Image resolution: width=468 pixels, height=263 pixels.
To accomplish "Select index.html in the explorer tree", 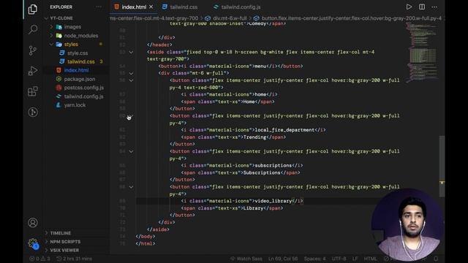I will coord(76,70).
